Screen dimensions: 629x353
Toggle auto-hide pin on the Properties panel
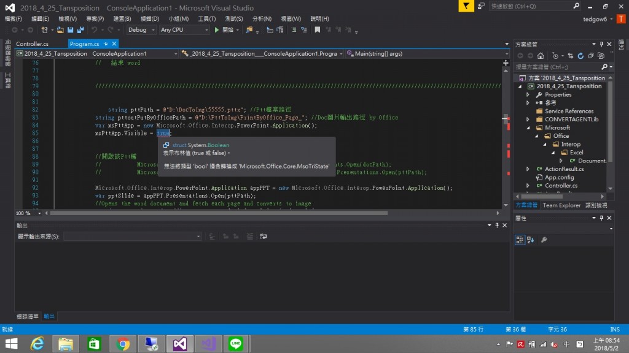click(601, 218)
